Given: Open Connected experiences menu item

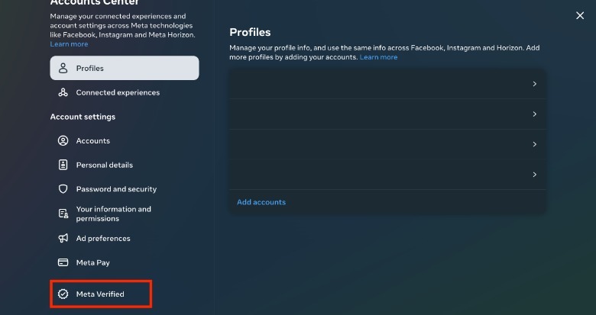Looking at the screenshot, I should pyautogui.click(x=118, y=93).
